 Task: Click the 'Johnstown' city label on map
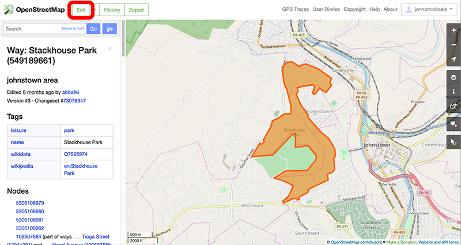377,145
